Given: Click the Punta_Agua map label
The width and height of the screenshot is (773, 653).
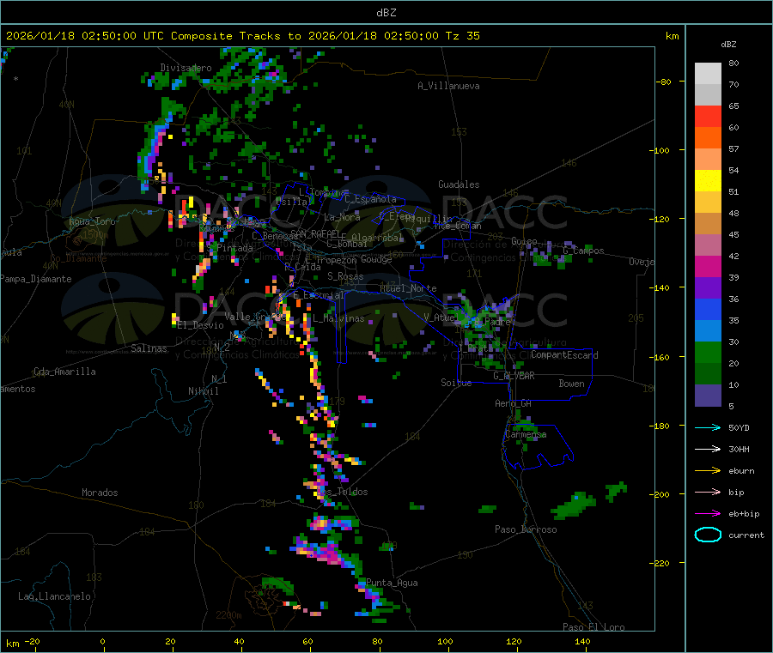Looking at the screenshot, I should 392,583.
